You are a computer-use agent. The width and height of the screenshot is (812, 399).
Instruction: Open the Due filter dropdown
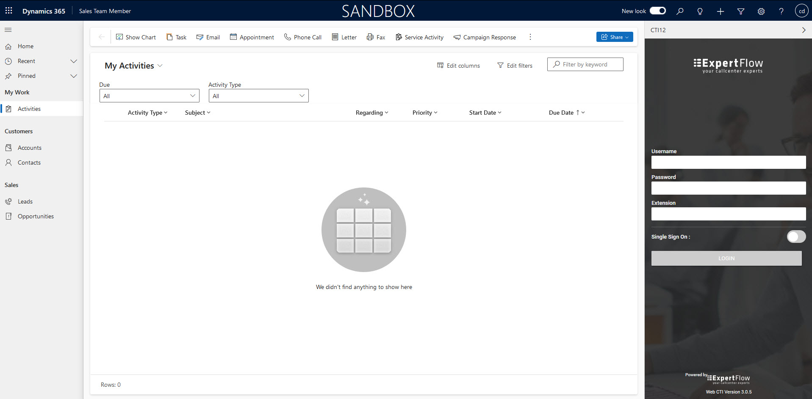click(x=149, y=96)
